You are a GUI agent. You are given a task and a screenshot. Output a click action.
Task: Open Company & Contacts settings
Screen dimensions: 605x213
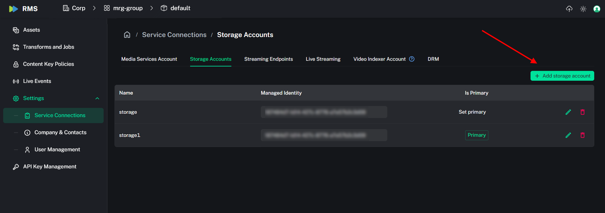[60, 132]
